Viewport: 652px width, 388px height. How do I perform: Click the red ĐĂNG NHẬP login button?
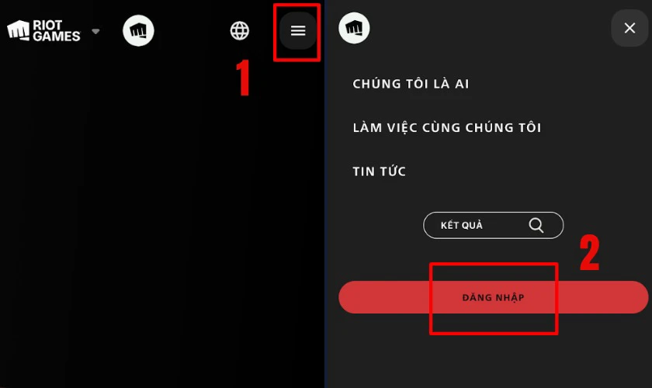[493, 297]
